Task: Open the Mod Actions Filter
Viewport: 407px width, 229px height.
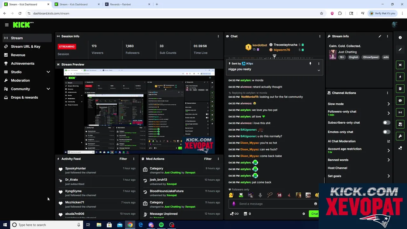Action: tap(208, 159)
